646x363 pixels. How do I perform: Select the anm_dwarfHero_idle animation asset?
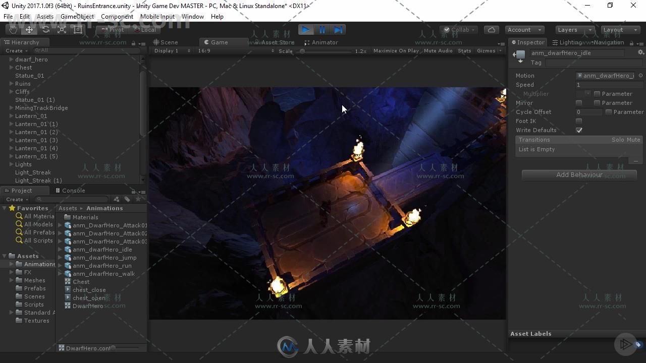coord(102,250)
